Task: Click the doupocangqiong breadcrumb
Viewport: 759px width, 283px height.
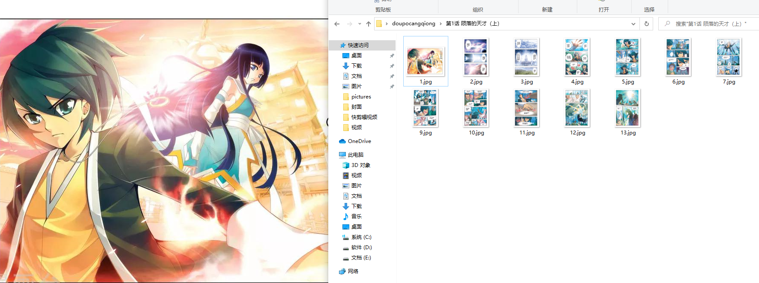Action: point(414,24)
